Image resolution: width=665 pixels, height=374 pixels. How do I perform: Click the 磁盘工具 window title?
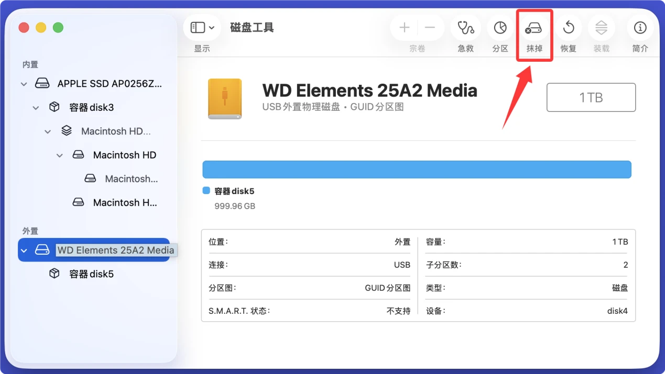(252, 28)
